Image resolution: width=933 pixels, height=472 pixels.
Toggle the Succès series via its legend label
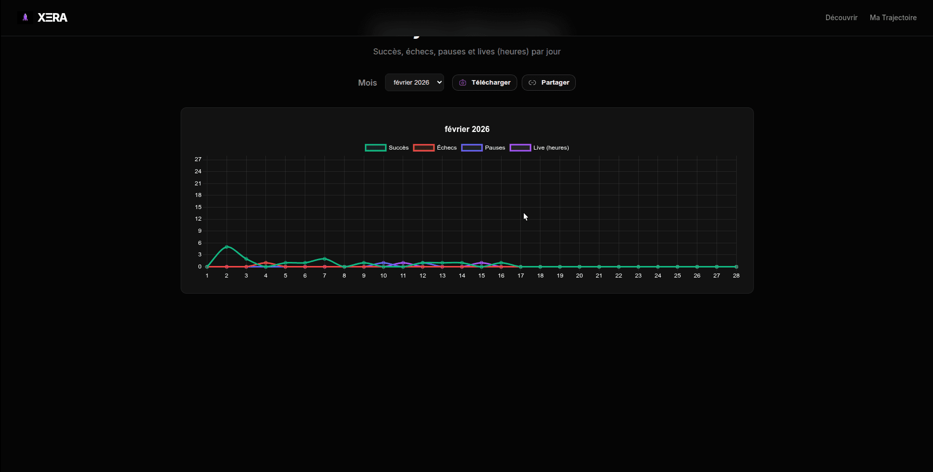pos(398,148)
